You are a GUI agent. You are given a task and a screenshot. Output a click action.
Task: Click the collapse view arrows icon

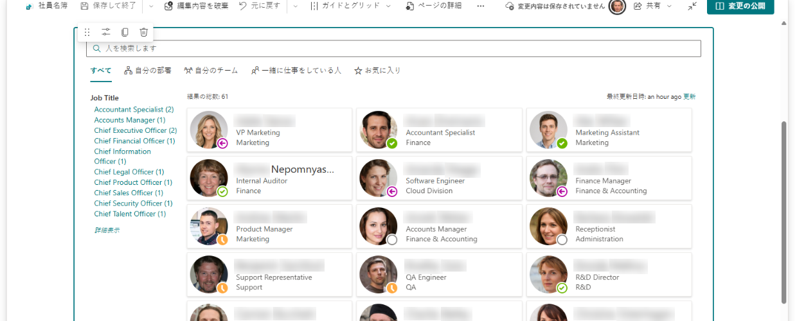(692, 6)
